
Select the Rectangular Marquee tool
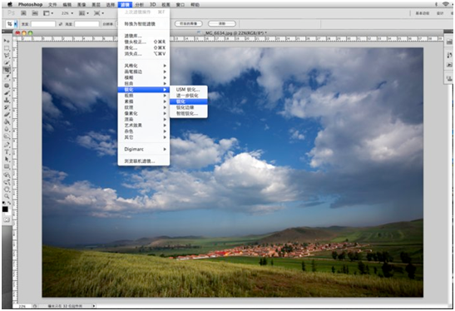click(x=7, y=48)
